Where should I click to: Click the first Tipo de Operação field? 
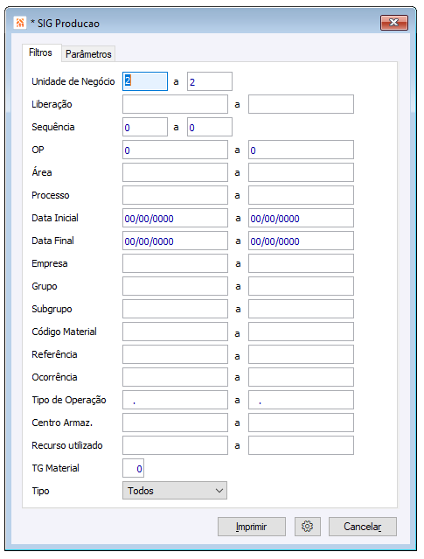pos(175,401)
